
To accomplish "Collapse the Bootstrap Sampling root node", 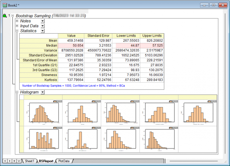I will coord(12,16).
